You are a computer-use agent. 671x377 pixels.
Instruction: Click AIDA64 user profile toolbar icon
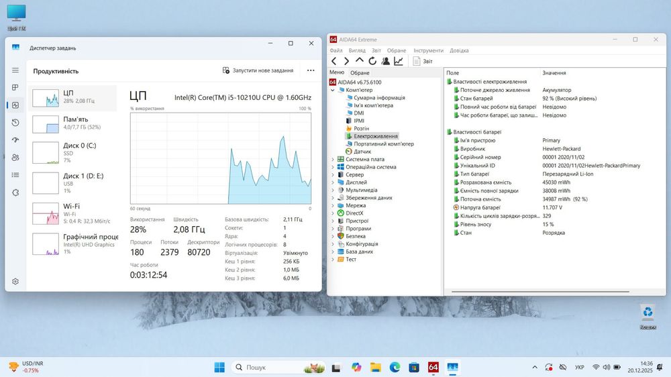pos(386,61)
